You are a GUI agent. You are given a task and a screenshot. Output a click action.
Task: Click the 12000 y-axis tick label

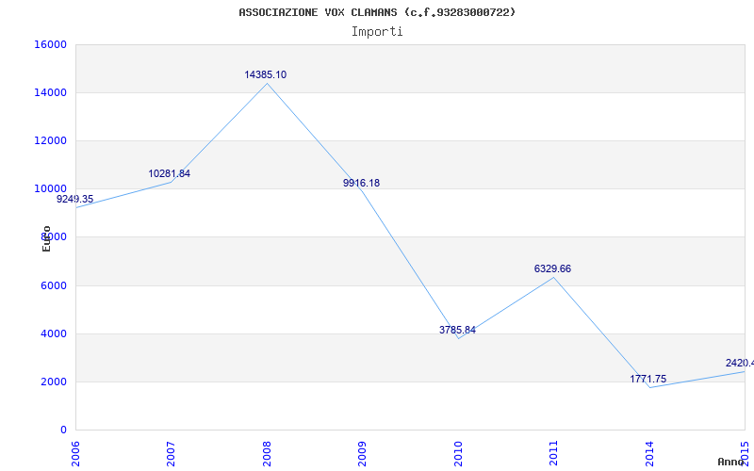pyautogui.click(x=51, y=140)
